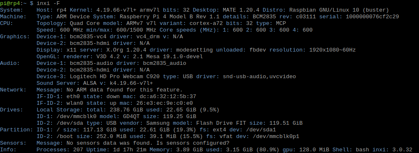419x153 pixels.
Task: Click the resolution value 1920x1080~60Hz
Action: tap(333, 50)
